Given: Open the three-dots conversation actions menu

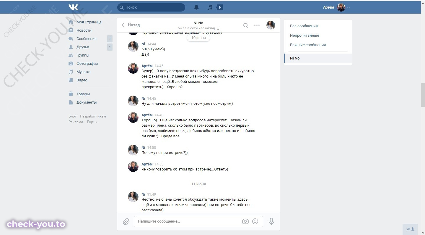Looking at the screenshot, I should (257, 25).
